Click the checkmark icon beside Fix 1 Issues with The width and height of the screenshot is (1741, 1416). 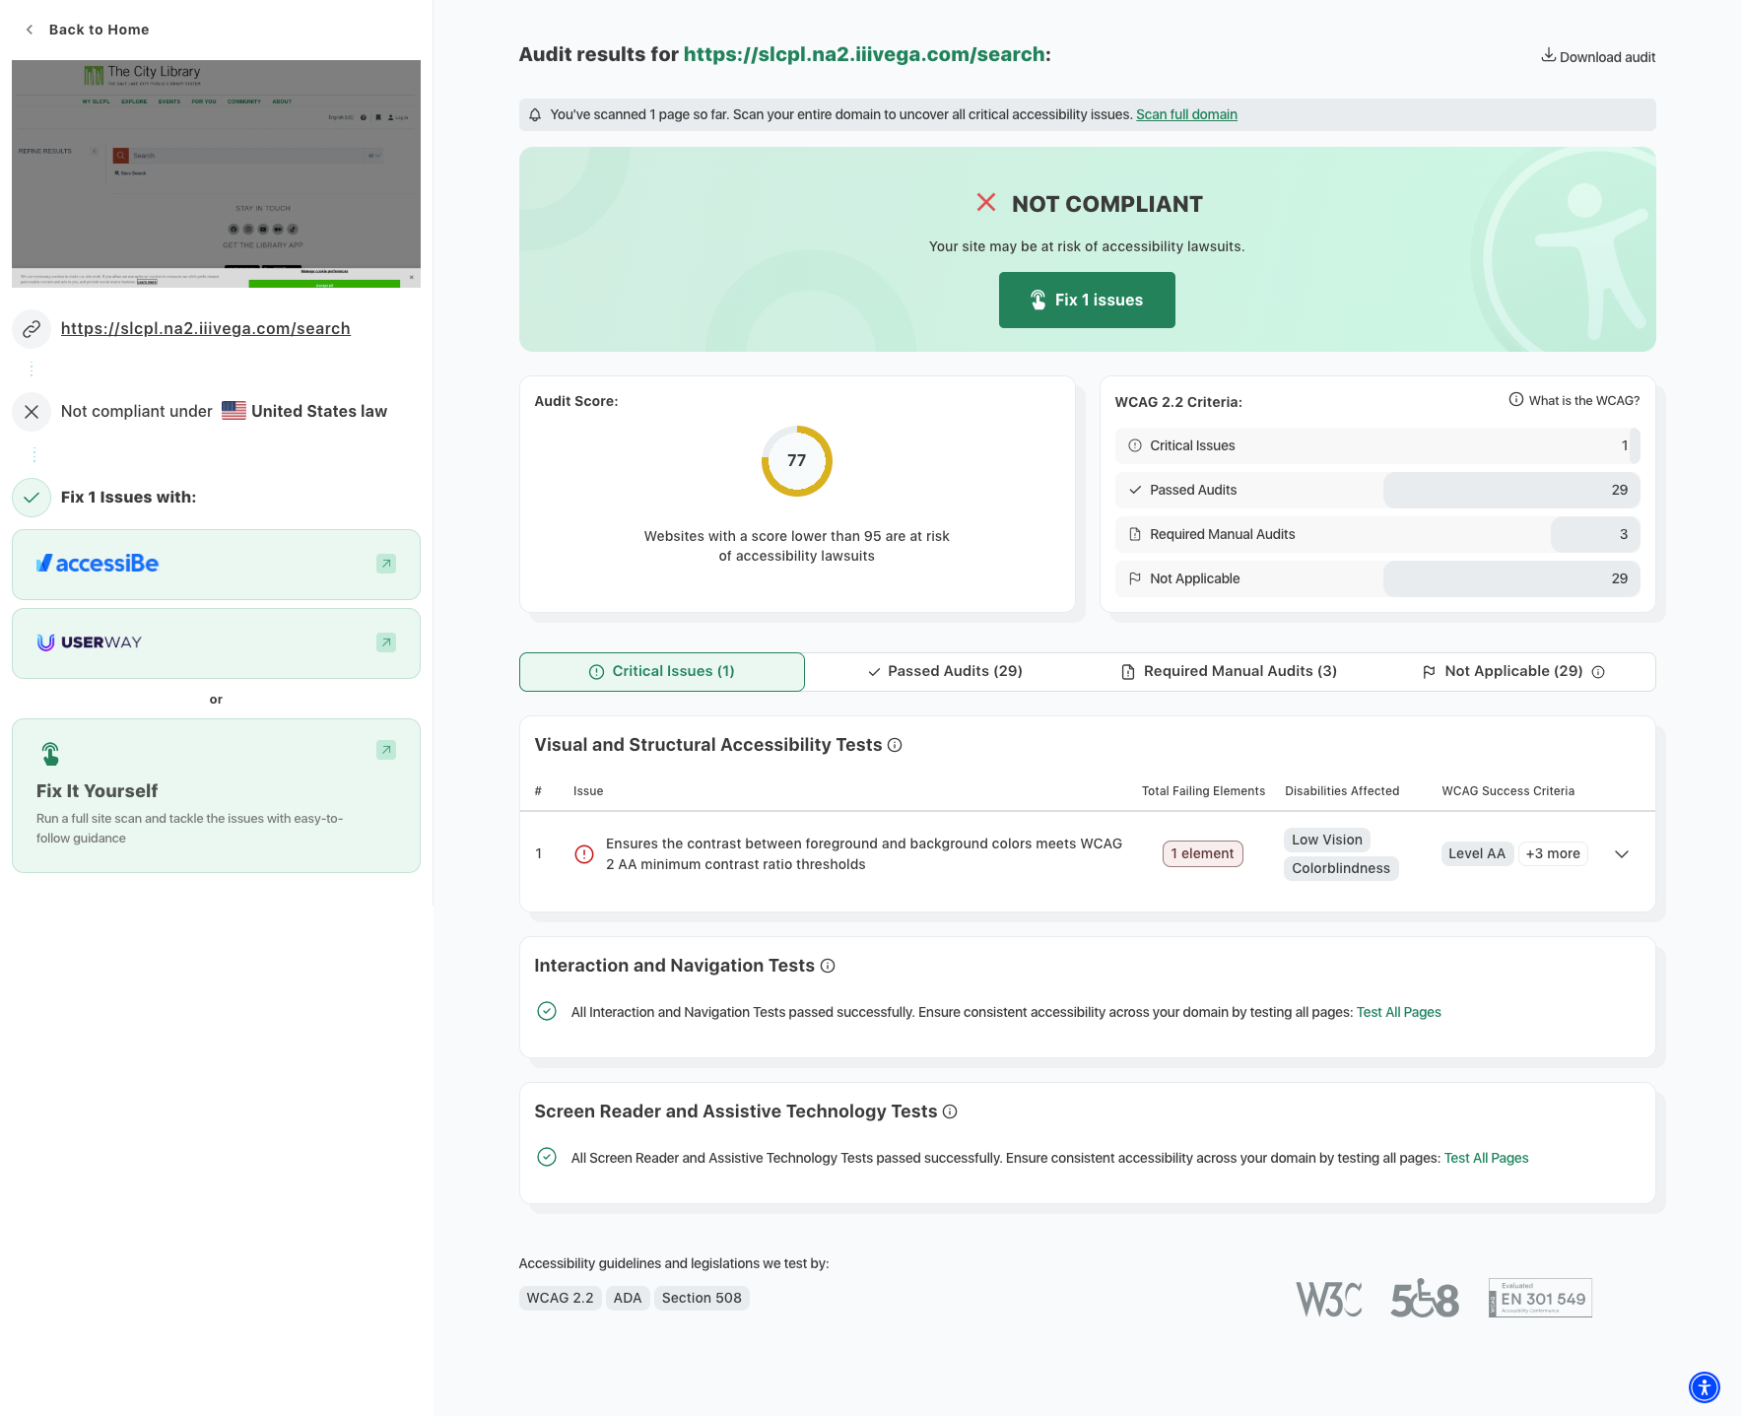click(x=32, y=498)
